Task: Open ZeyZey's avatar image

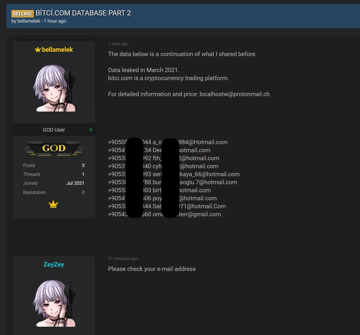Action: click(x=54, y=303)
